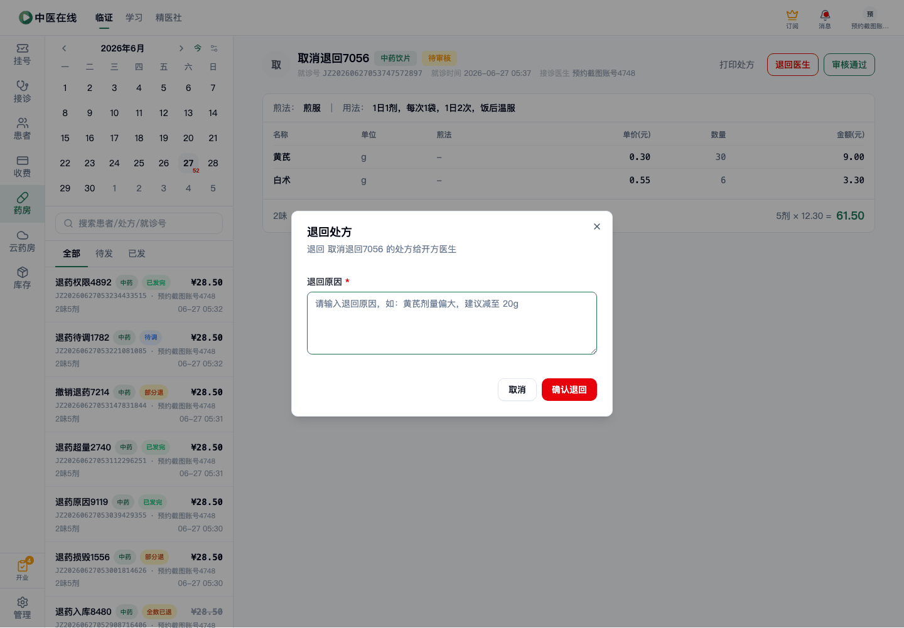Select June 15 in calendar
904x628 pixels.
pos(65,138)
